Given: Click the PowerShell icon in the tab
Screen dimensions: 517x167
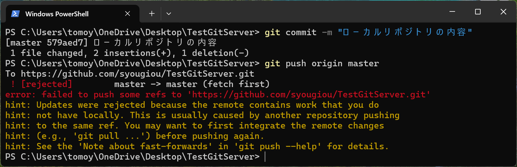Looking at the screenshot, I should pos(15,14).
